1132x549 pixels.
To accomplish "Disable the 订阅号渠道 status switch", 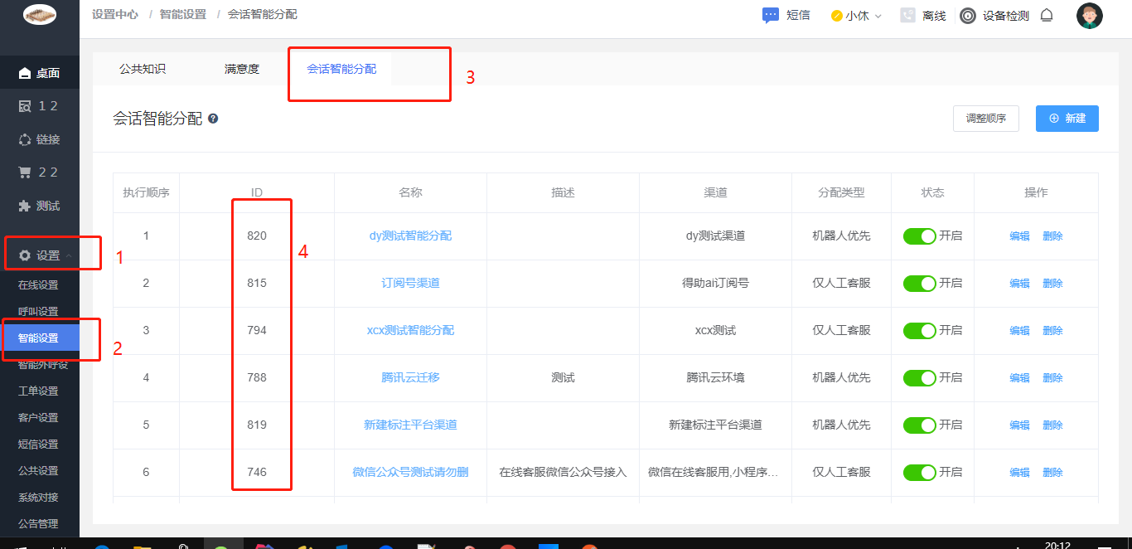I will pyautogui.click(x=919, y=284).
